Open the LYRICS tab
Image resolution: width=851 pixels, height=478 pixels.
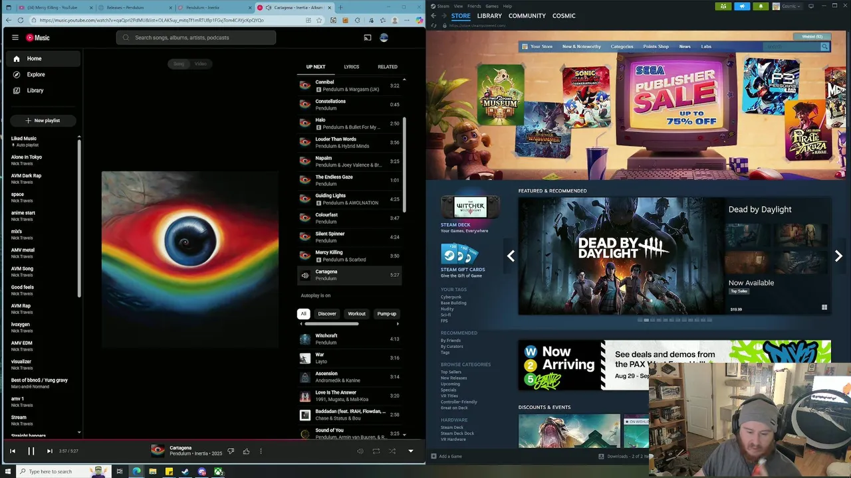click(x=352, y=66)
